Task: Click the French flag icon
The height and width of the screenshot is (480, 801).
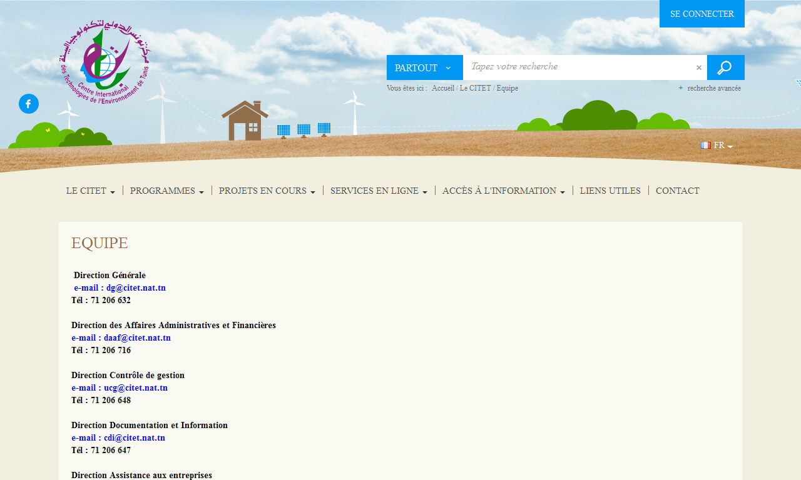Action: [706, 146]
